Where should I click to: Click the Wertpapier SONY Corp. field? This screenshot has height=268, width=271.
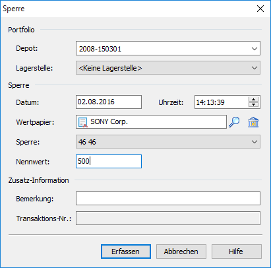pyautogui.click(x=151, y=121)
